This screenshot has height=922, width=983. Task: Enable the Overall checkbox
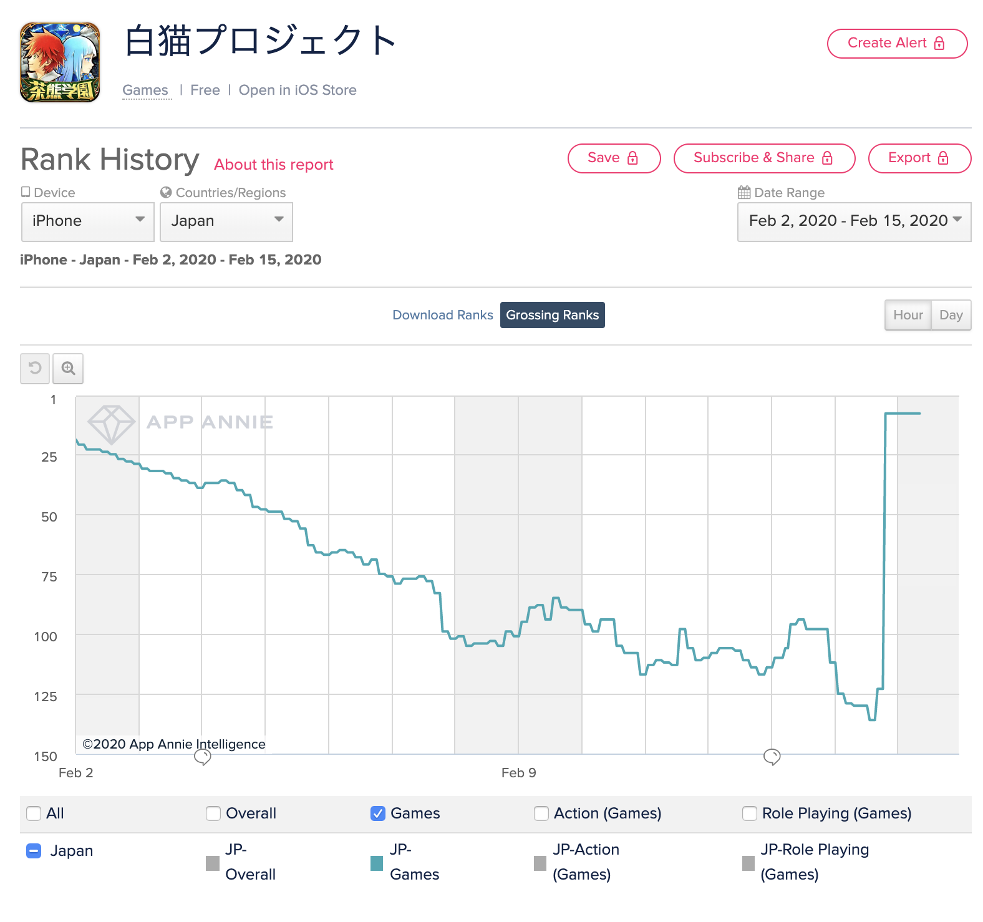(x=213, y=813)
